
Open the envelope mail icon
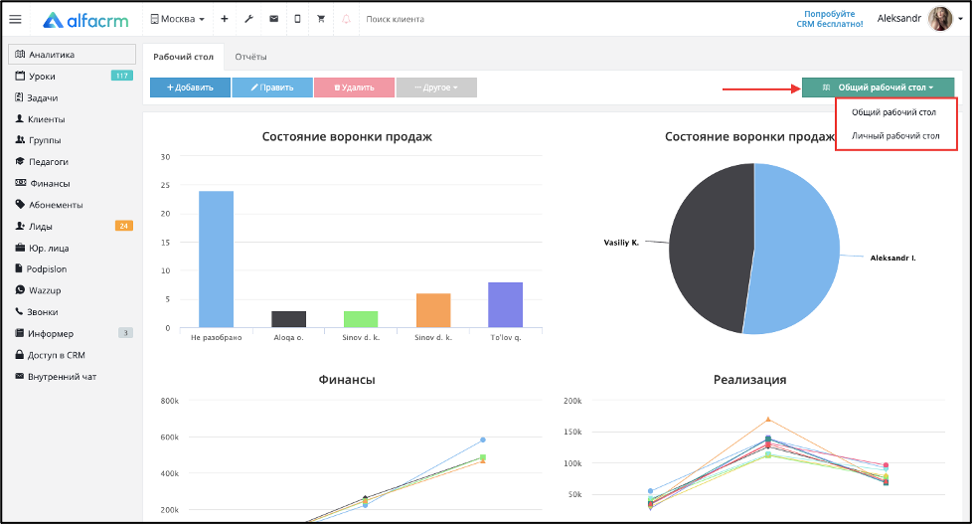[273, 19]
